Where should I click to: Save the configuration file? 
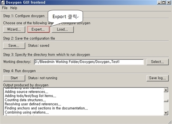click(x=14, y=46)
